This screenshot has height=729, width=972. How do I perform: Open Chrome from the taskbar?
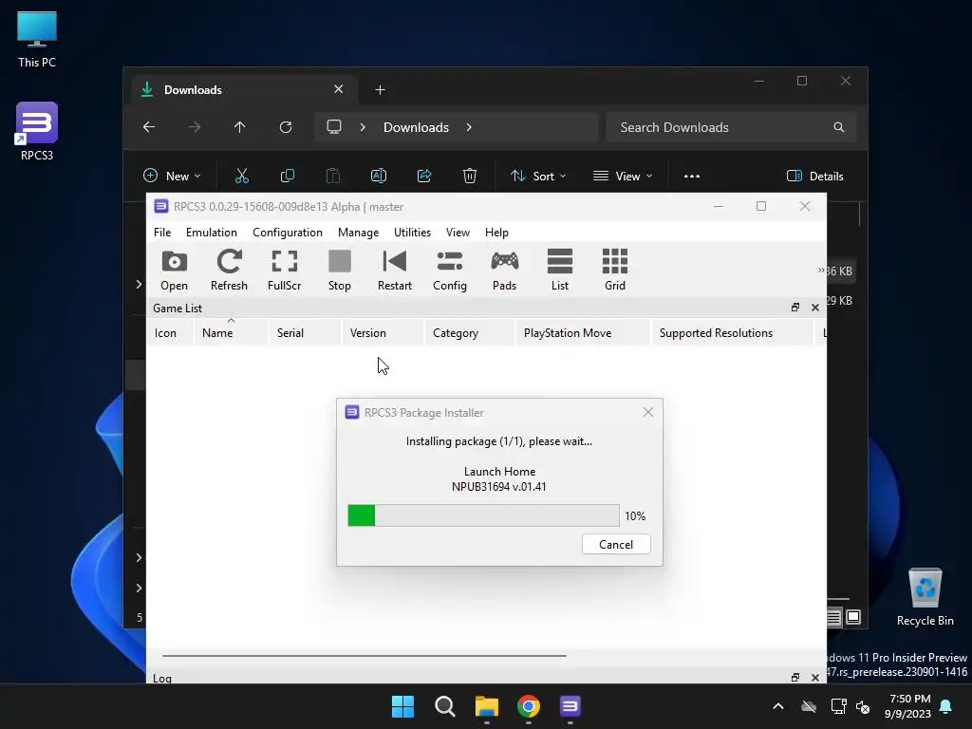tap(528, 706)
